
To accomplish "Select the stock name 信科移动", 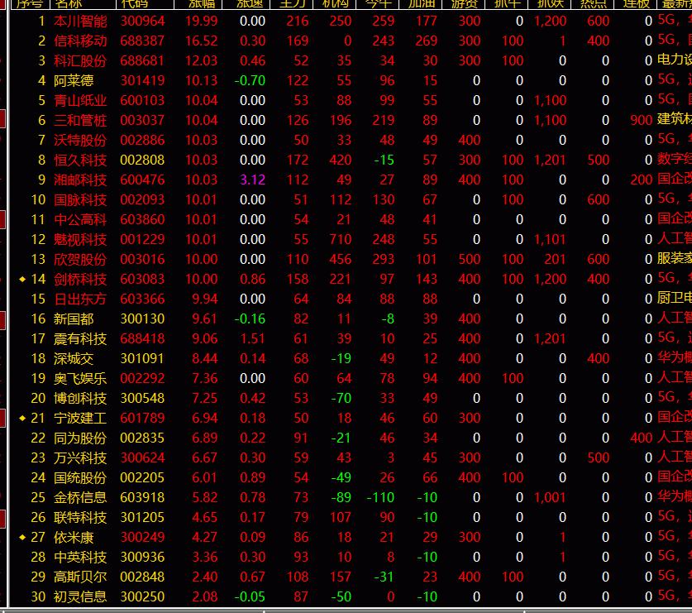I will (x=80, y=41).
